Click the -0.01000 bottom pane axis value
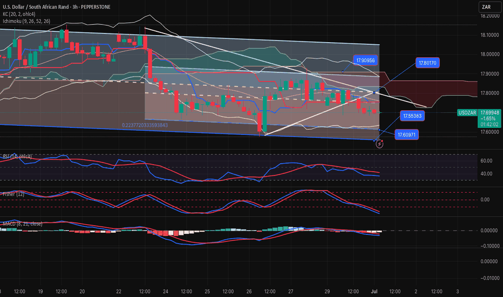503x297 pixels. click(x=489, y=278)
